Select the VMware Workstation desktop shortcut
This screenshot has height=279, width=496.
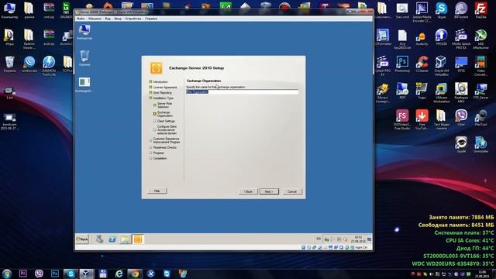(441, 93)
